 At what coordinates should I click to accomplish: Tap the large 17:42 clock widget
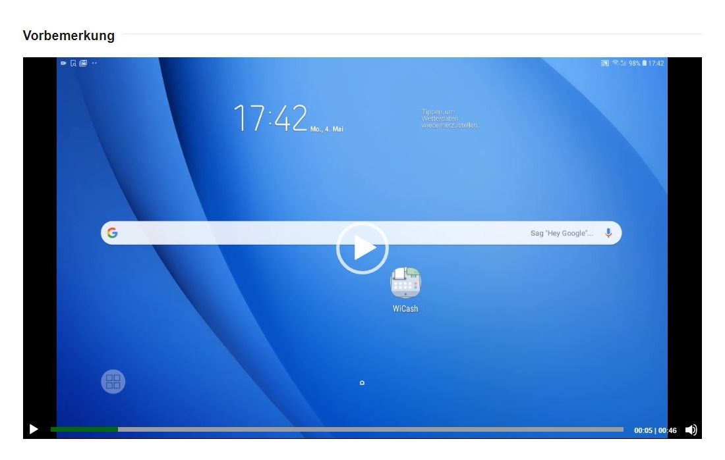271,119
